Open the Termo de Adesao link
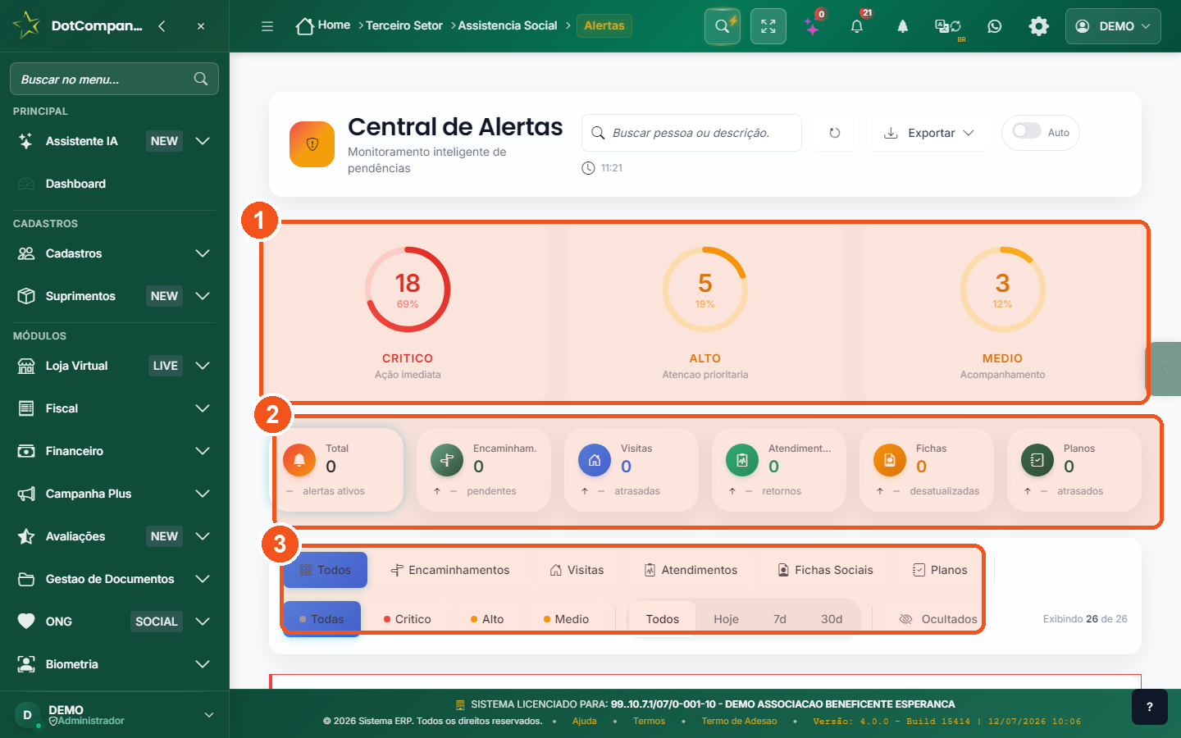Image resolution: width=1181 pixels, height=738 pixels. tap(739, 722)
